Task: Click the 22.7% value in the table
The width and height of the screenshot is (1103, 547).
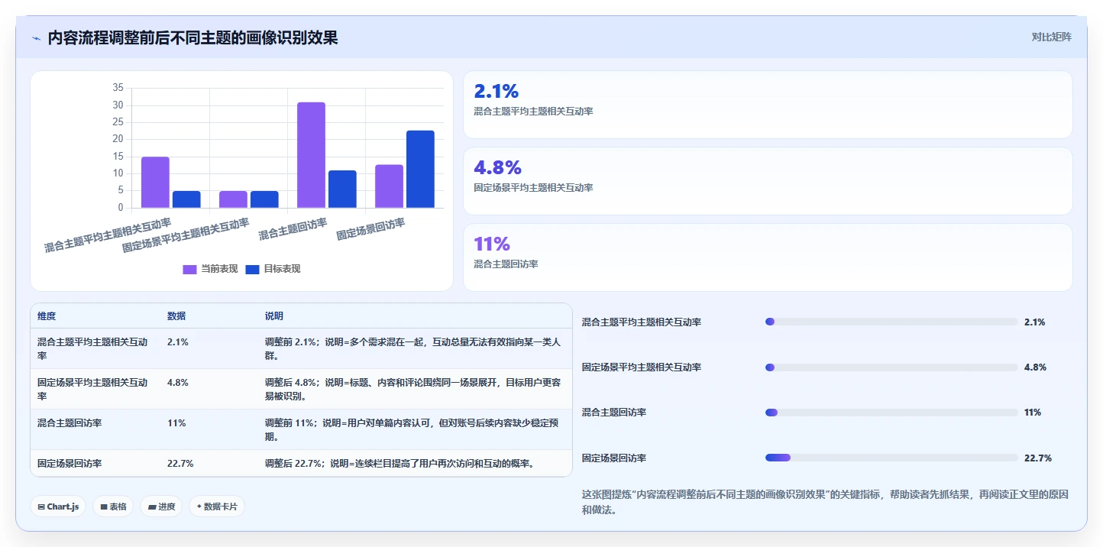Action: (180, 463)
